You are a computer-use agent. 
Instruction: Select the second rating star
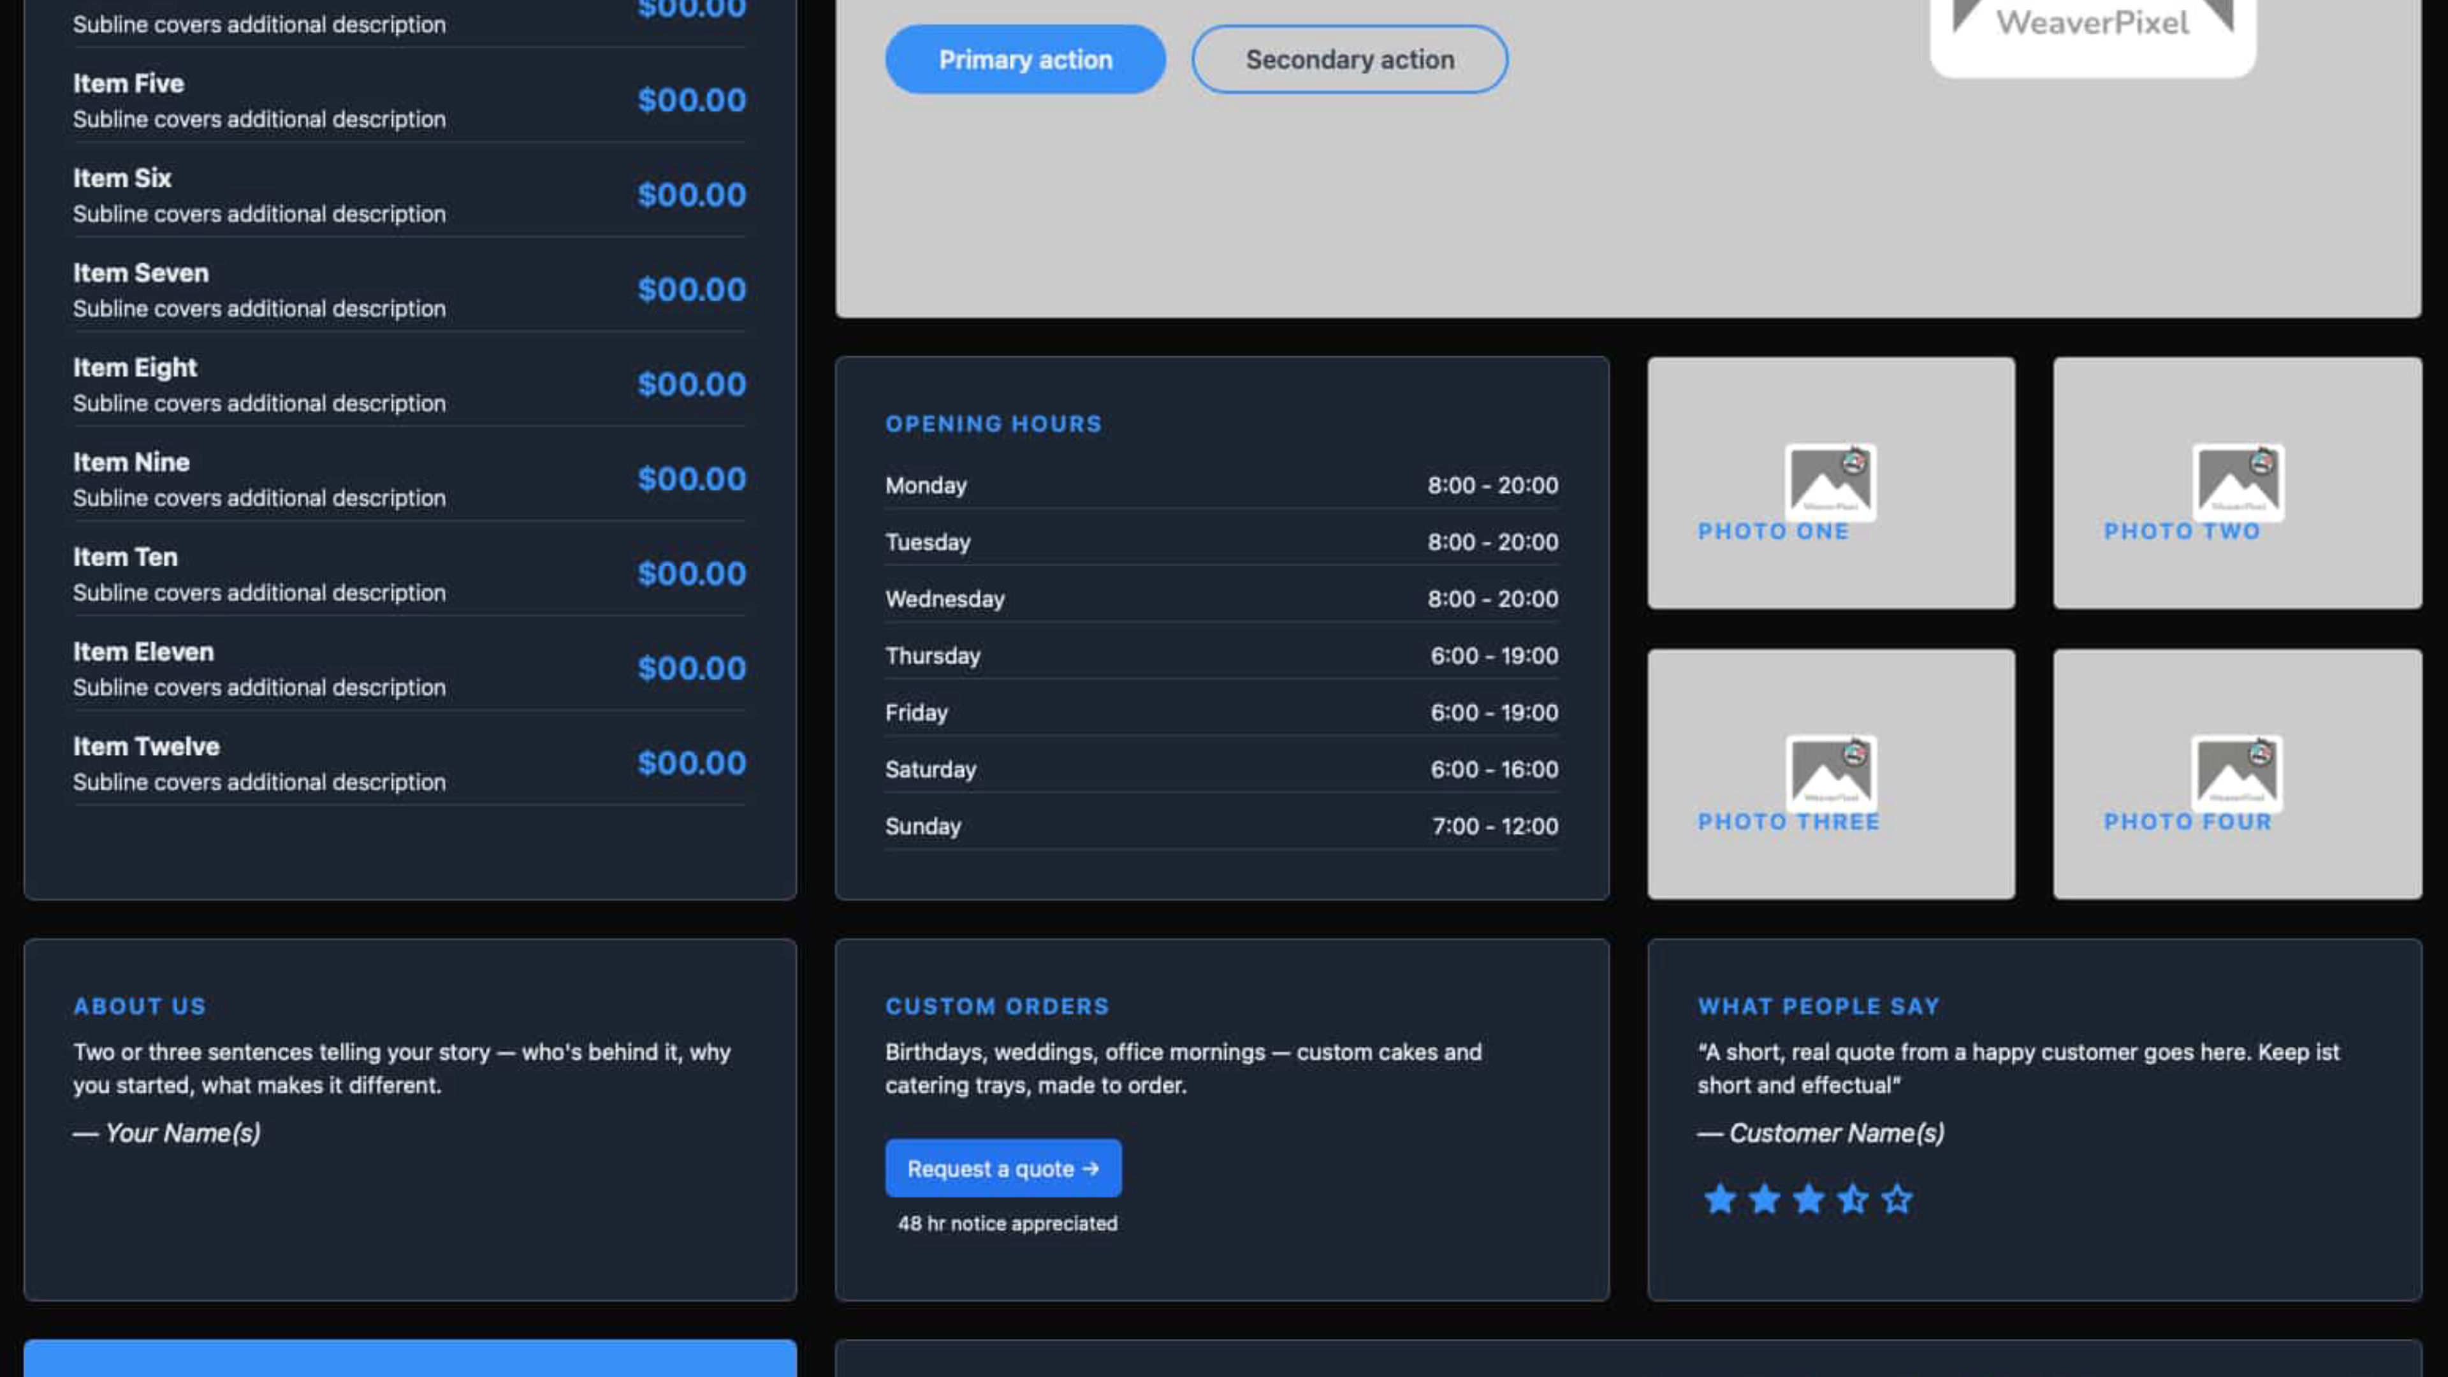pyautogui.click(x=1764, y=1199)
